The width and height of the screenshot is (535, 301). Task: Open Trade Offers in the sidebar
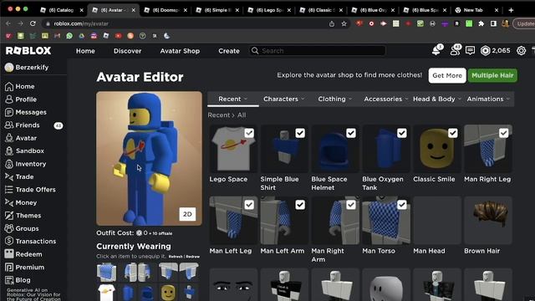coord(30,190)
